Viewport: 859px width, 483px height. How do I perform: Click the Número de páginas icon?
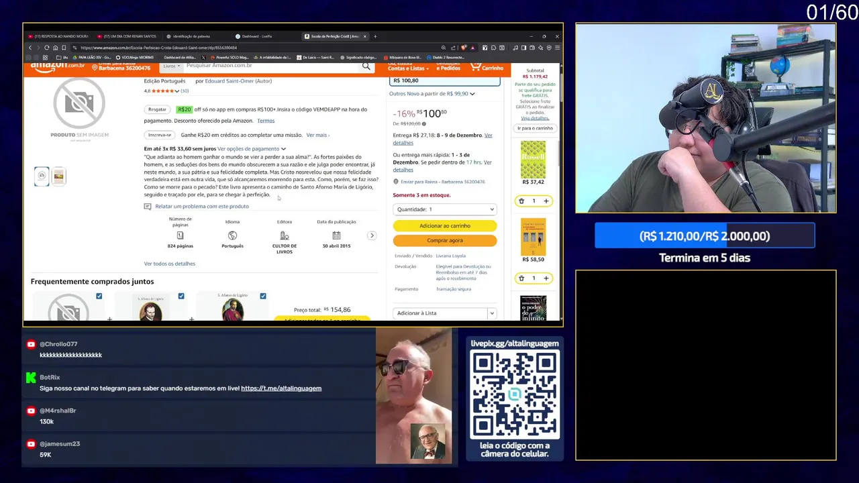180,235
